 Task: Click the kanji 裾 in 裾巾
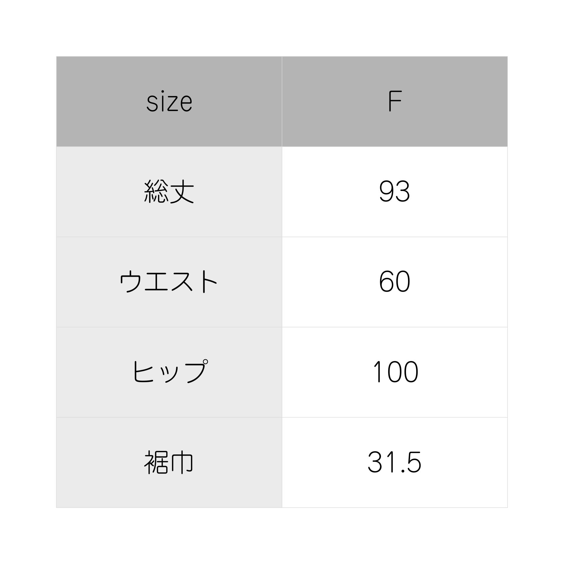tap(156, 462)
